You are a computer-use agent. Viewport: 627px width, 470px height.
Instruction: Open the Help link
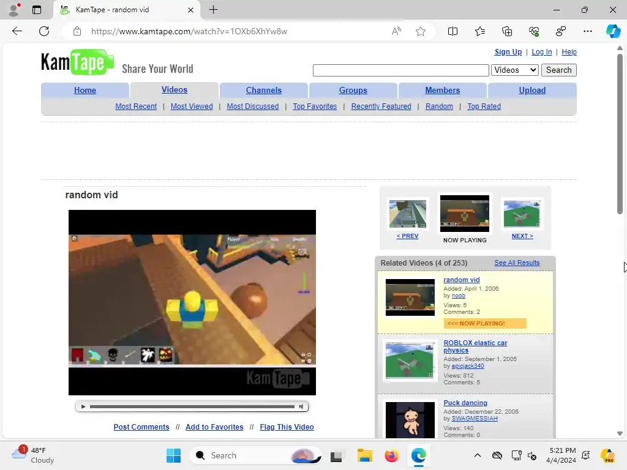tap(569, 52)
